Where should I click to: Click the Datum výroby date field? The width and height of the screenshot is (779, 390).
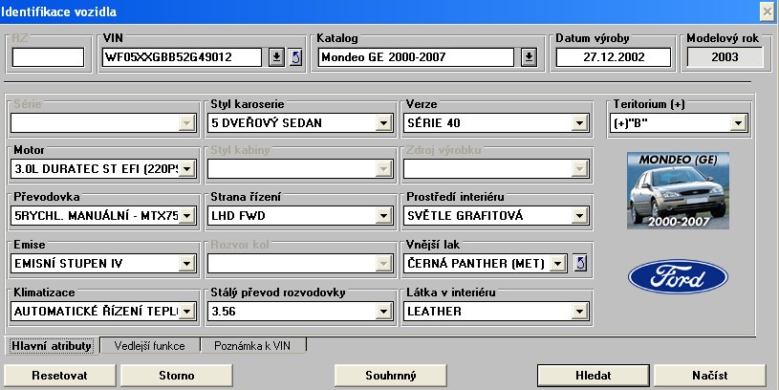pyautogui.click(x=614, y=57)
